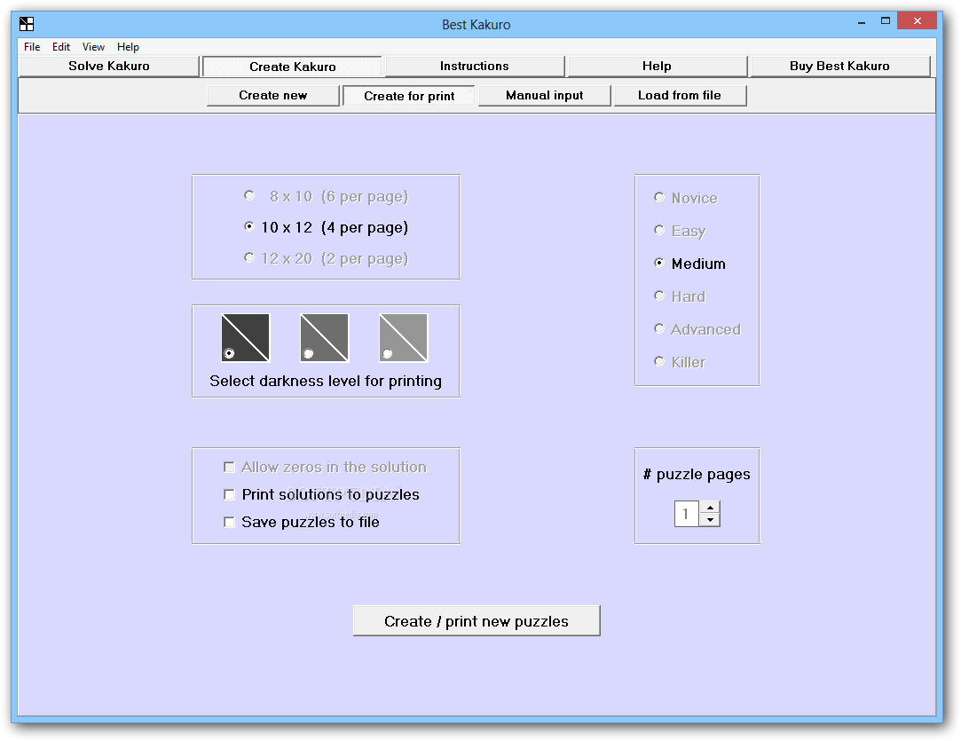Screen dimensions: 961x741
Task: Open the File menu
Action: 32,46
